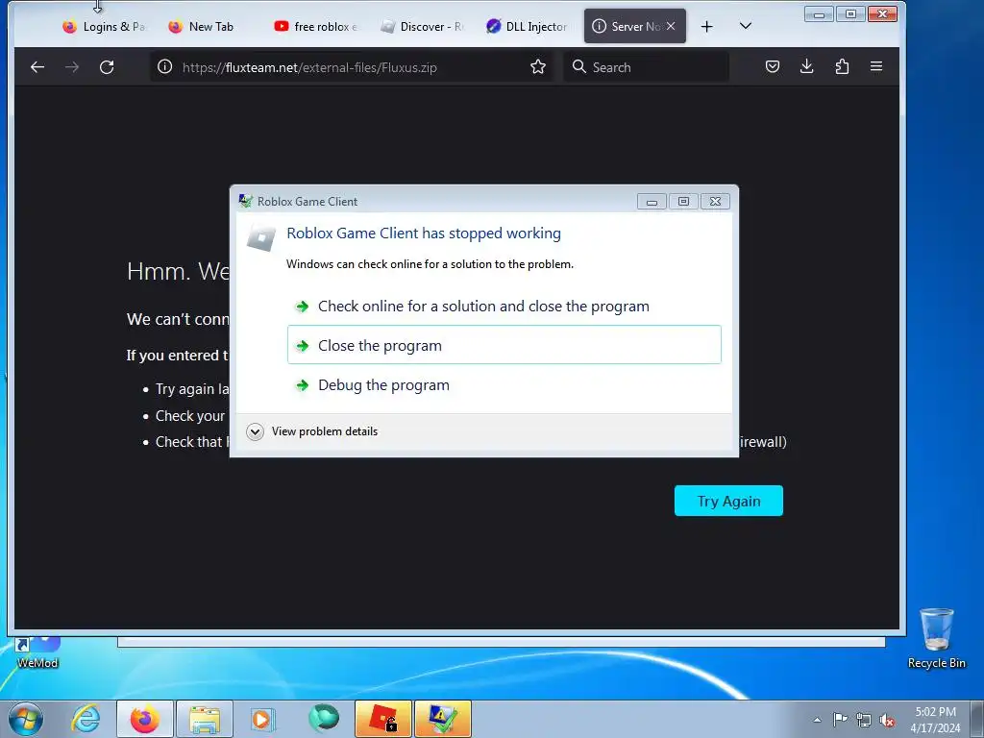Go back using the Firefox back arrow
Image resolution: width=984 pixels, height=738 pixels.
pos(37,67)
